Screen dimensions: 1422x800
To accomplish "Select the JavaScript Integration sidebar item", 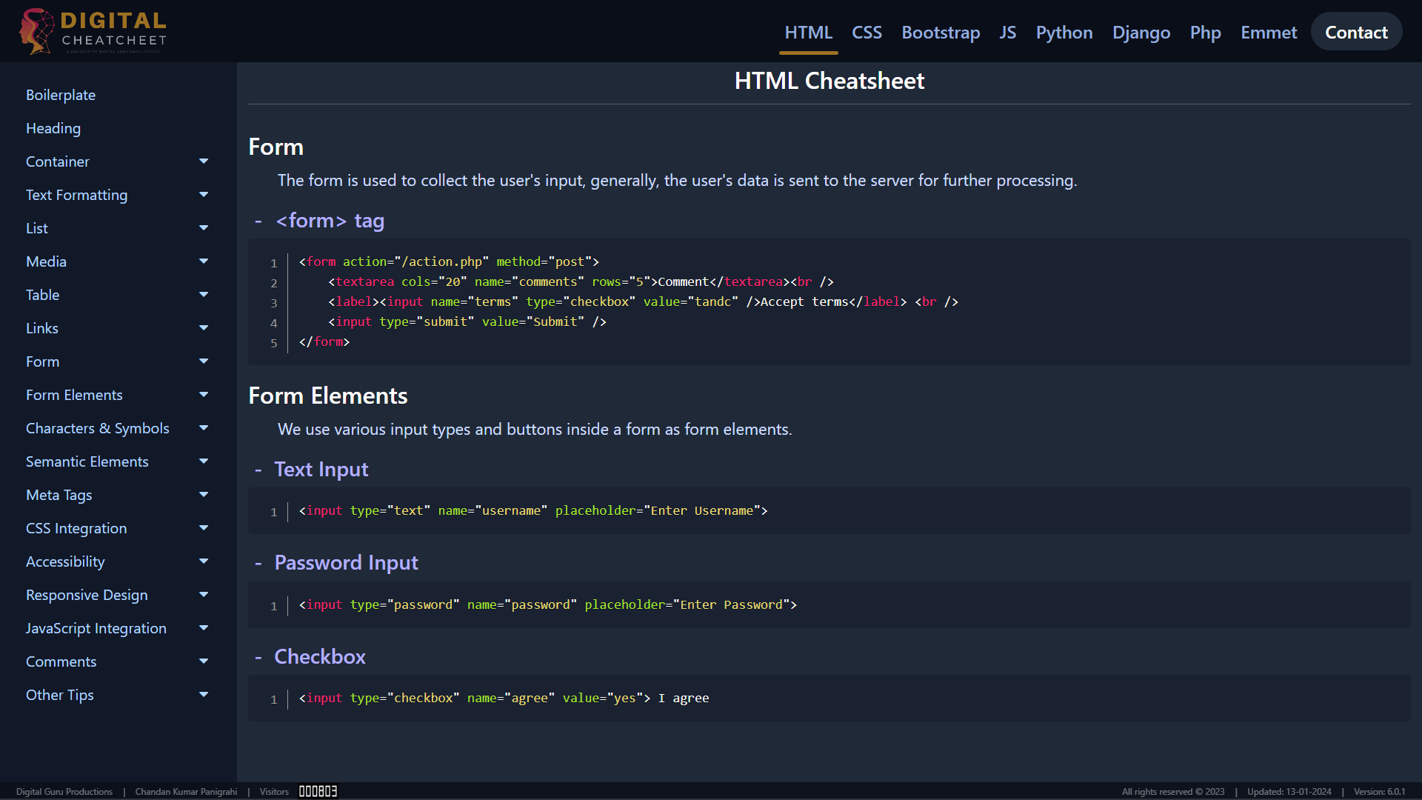I will tap(96, 628).
